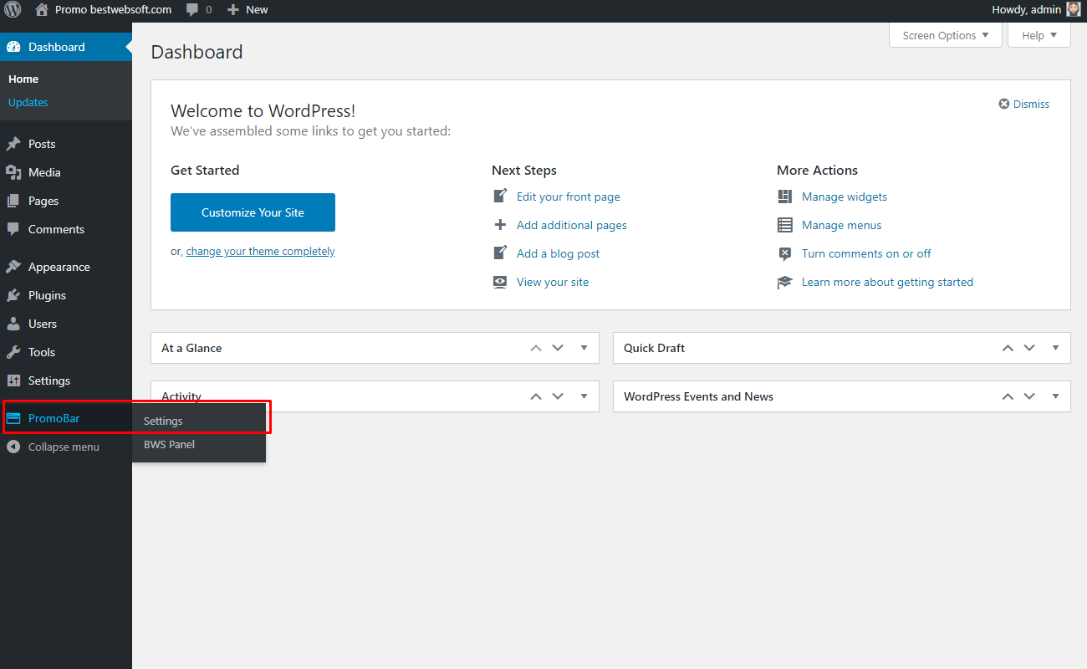
Task: Open View your site link
Action: (553, 282)
